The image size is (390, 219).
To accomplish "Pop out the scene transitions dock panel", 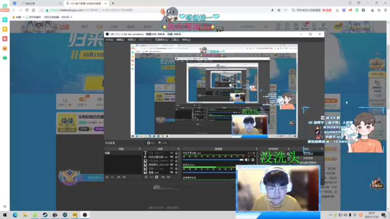I will pos(289,149).
